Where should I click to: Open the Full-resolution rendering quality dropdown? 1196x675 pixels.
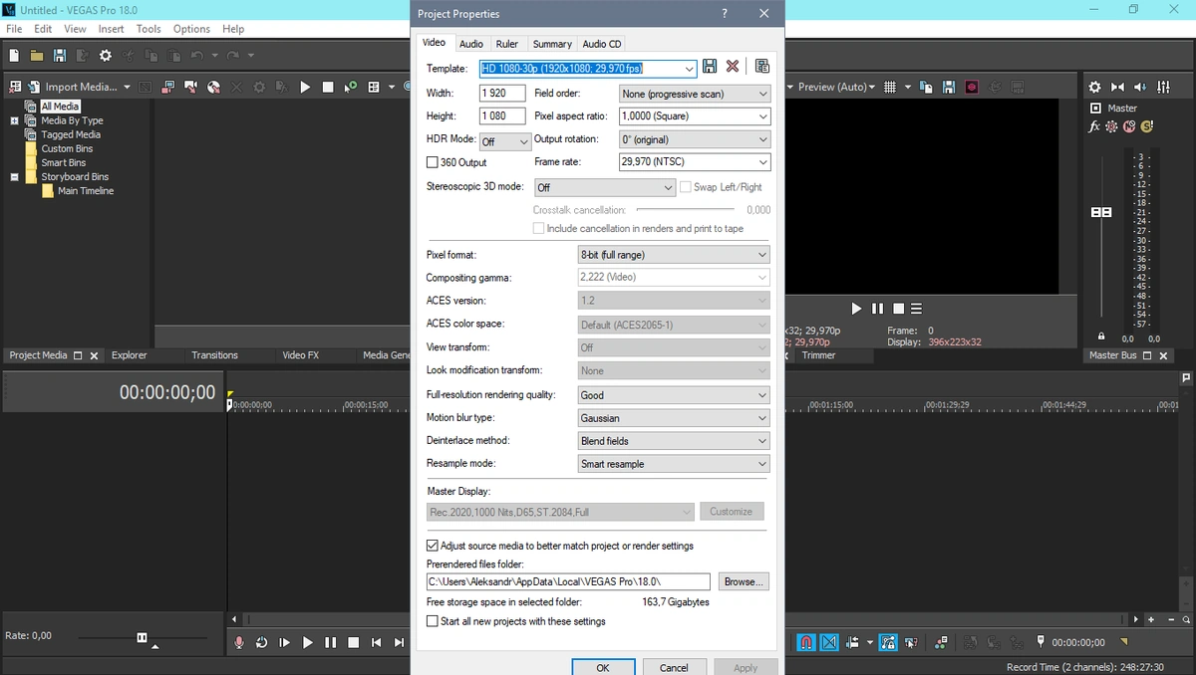674,395
